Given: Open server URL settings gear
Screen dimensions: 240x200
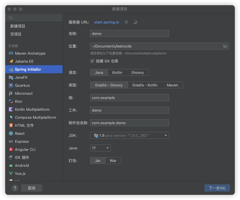Looking at the screenshot, I should (126, 22).
